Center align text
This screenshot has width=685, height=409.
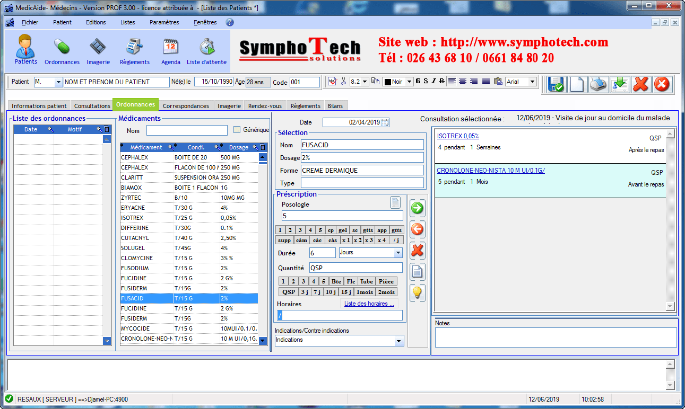[x=463, y=82]
